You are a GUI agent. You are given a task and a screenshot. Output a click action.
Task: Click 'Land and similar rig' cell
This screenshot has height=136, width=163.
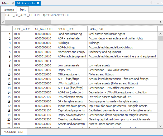pyautogui.click(x=72, y=34)
